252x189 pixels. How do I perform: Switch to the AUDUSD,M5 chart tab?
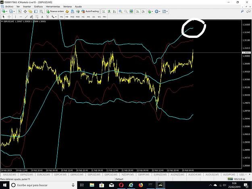pos(212,174)
